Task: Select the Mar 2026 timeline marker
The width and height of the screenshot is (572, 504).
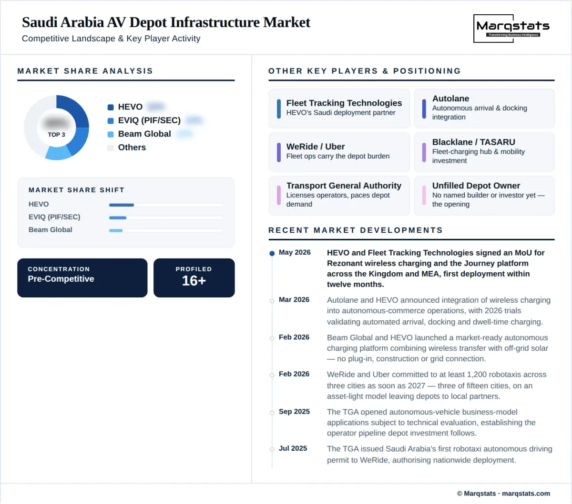Action: pos(272,300)
